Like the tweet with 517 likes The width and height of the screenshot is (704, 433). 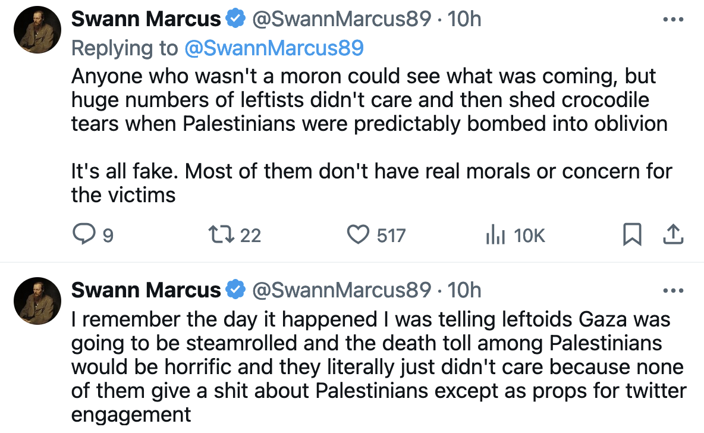pos(358,236)
